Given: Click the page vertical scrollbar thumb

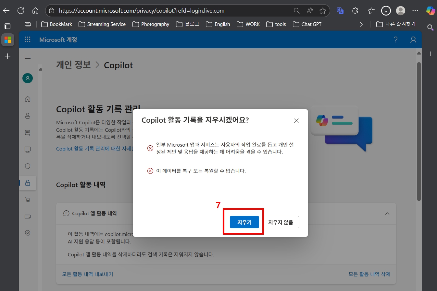Looking at the screenshot, I should [419, 131].
